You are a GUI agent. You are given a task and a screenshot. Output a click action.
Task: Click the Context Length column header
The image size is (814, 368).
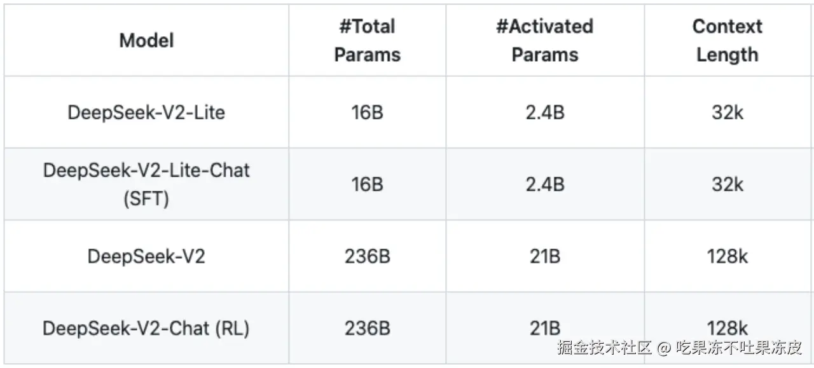click(727, 41)
